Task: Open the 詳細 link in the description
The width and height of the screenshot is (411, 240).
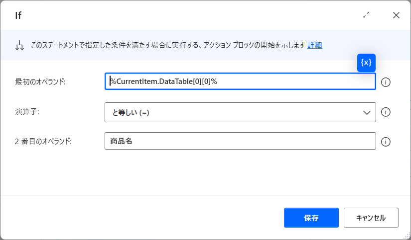Action: coord(314,45)
